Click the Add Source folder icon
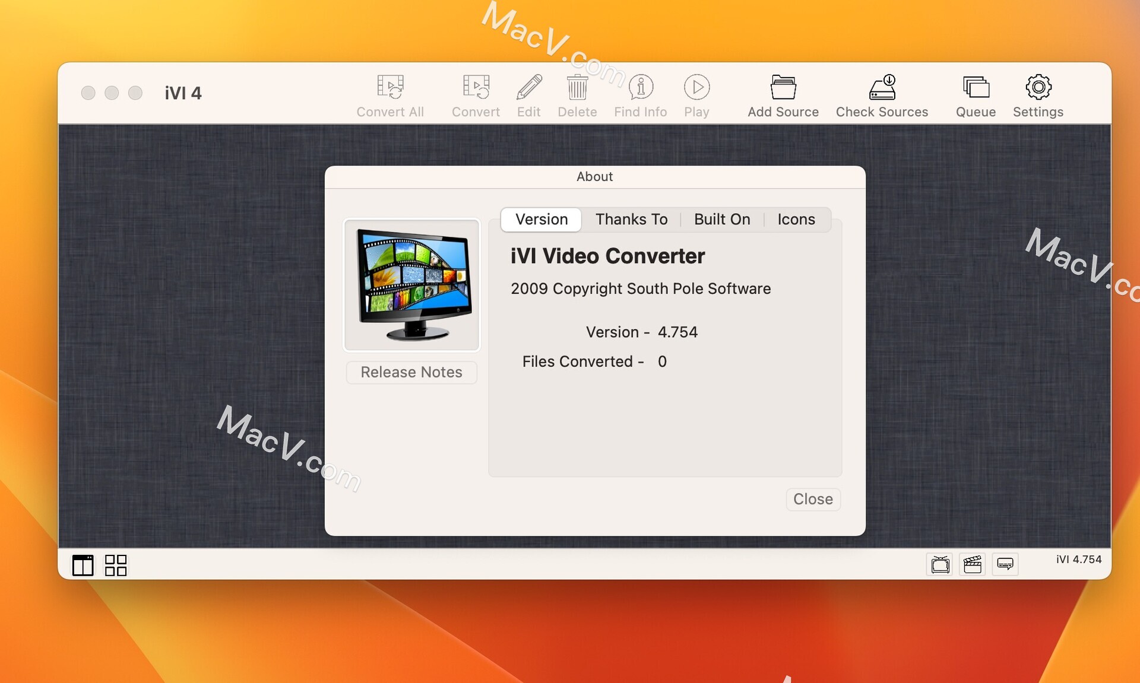 [x=783, y=87]
